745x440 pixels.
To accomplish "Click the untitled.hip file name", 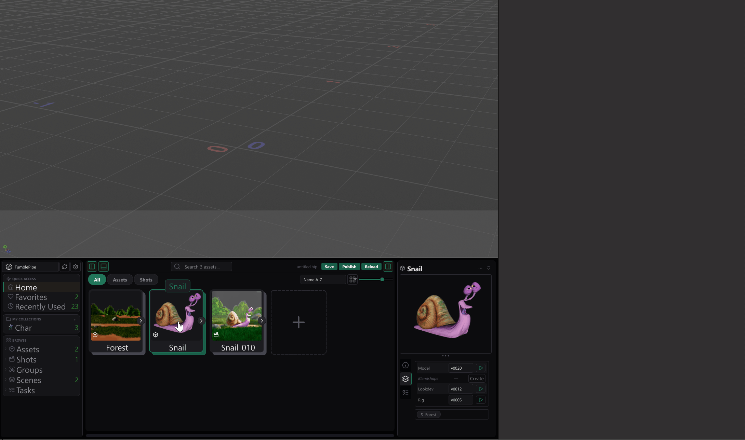I will [x=307, y=266].
